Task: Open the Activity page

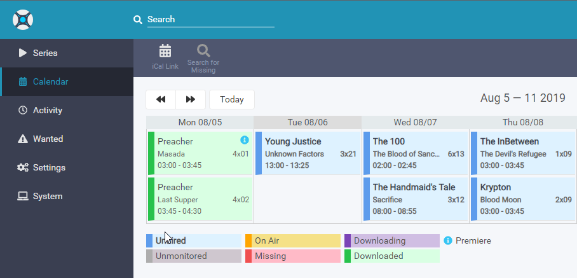Action: tap(48, 110)
